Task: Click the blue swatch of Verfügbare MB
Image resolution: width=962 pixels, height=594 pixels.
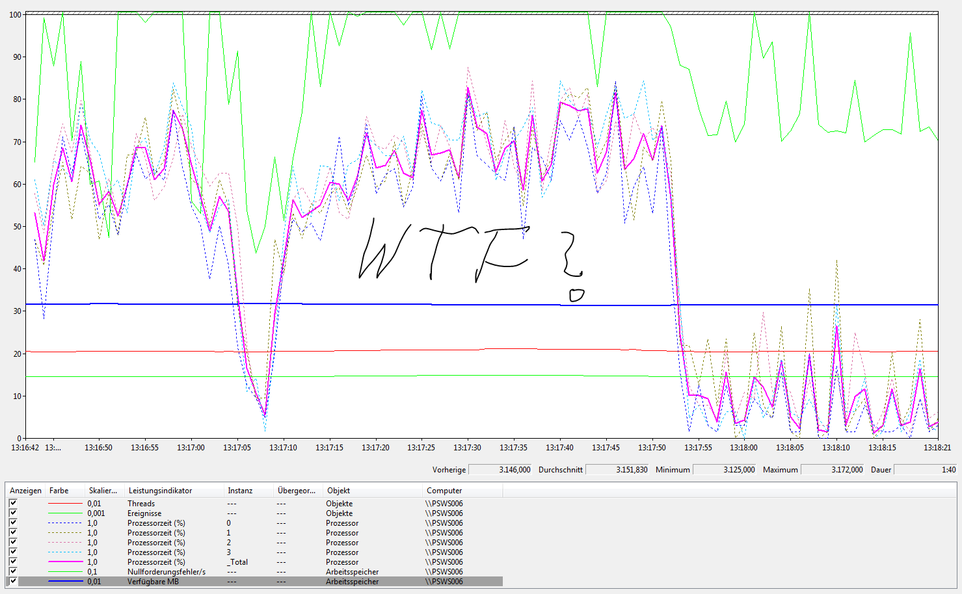Action: coord(65,582)
